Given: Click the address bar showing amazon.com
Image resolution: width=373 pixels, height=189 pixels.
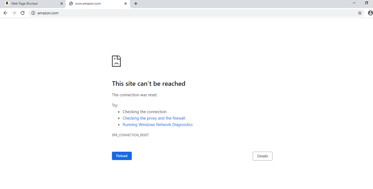Looking at the screenshot, I should 187,13.
